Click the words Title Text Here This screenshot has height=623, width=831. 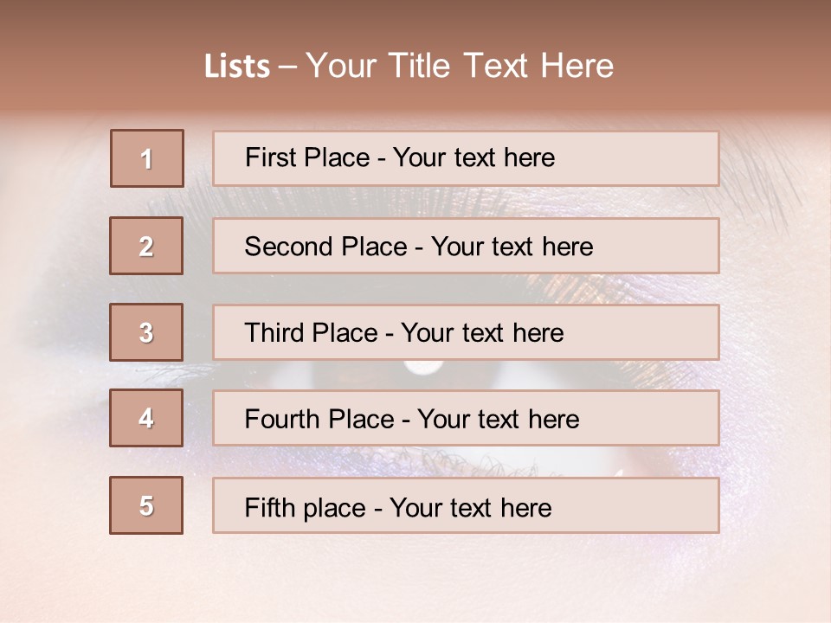tap(501, 66)
